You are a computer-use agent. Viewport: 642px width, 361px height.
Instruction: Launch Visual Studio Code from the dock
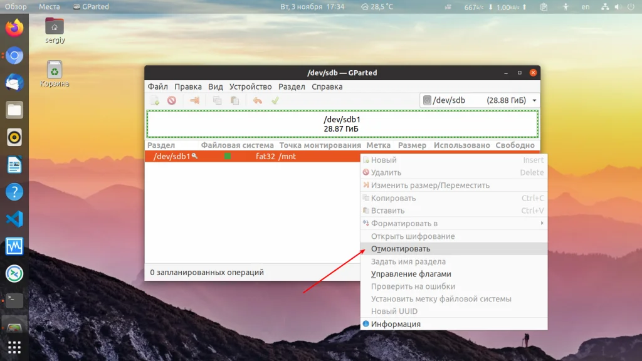click(x=14, y=219)
